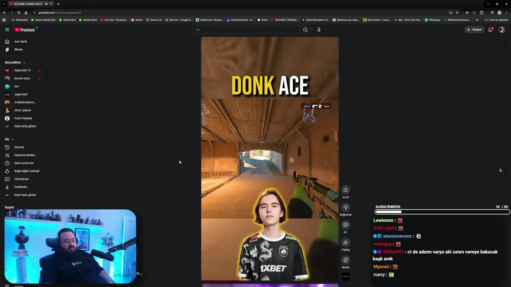Click the Oluştur create button
This screenshot has width=511, height=287.
pos(474,29)
